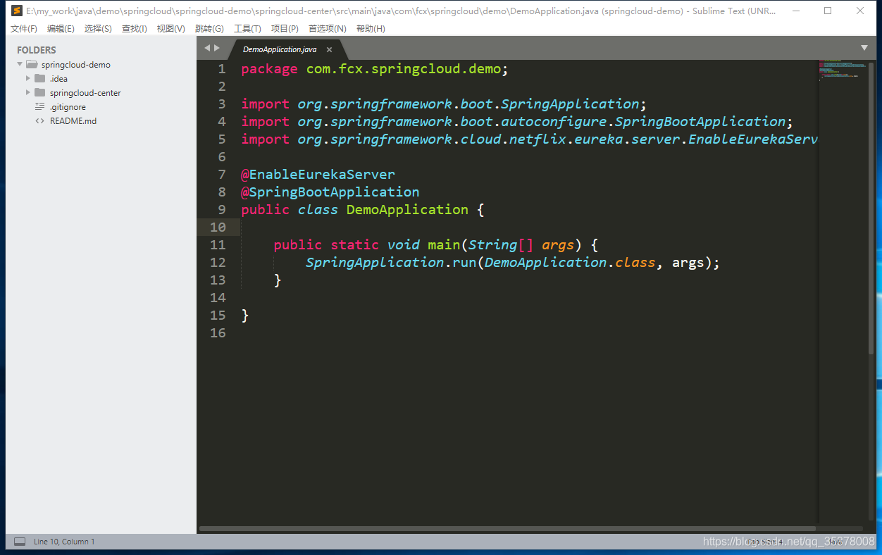Image resolution: width=882 pixels, height=555 pixels.
Task: Click the .gitignore file type icon
Action: [x=40, y=106]
